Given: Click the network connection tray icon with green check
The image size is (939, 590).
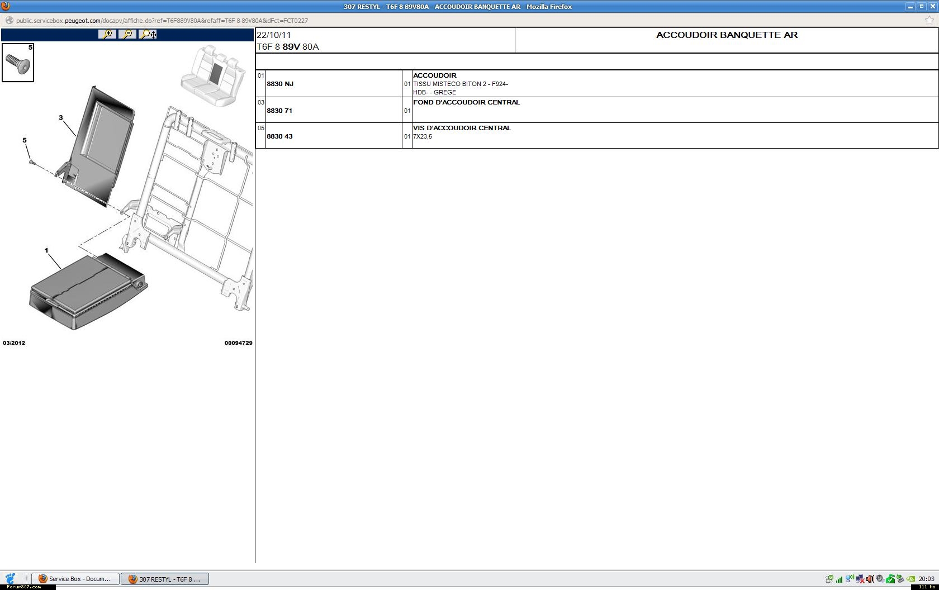Looking at the screenshot, I should click(x=829, y=579).
